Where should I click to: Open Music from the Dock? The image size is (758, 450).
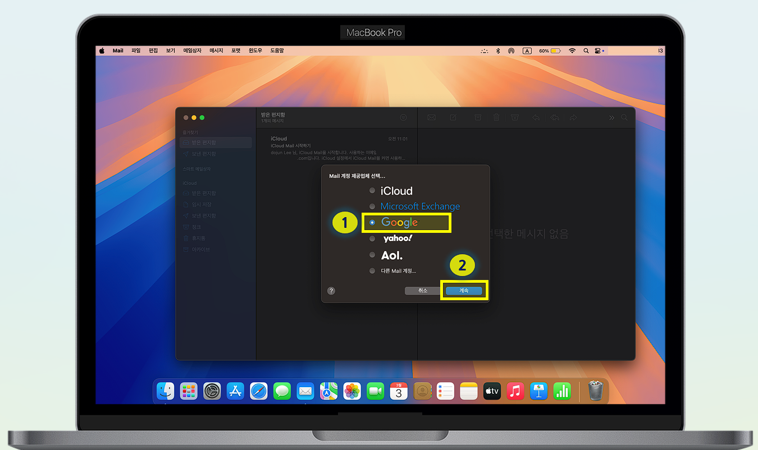point(515,391)
